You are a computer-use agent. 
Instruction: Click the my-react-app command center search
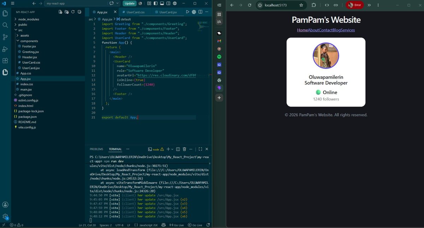point(76,4)
